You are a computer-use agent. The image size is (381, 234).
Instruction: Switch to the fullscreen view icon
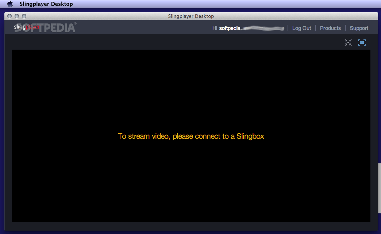point(362,42)
